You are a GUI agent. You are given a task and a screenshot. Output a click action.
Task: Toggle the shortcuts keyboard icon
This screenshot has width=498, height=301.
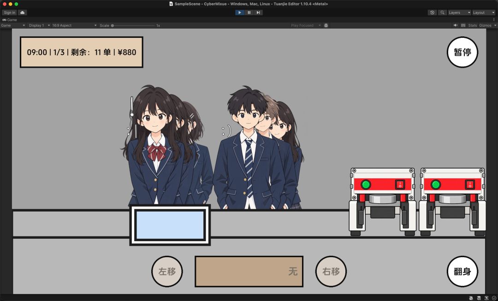pyautogui.click(x=463, y=25)
